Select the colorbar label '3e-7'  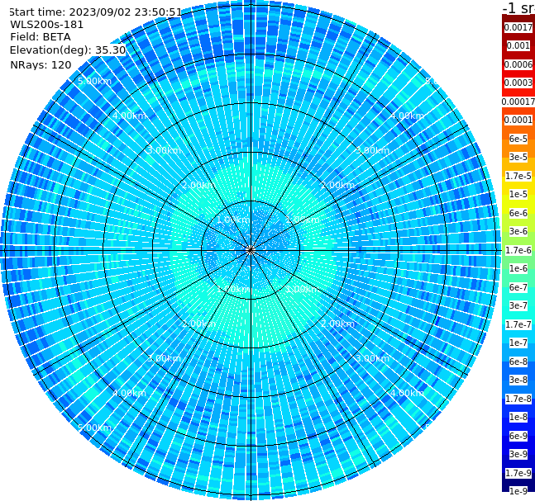pos(518,305)
